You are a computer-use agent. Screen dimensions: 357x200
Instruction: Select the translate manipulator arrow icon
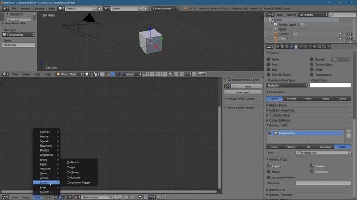coord(113,74)
